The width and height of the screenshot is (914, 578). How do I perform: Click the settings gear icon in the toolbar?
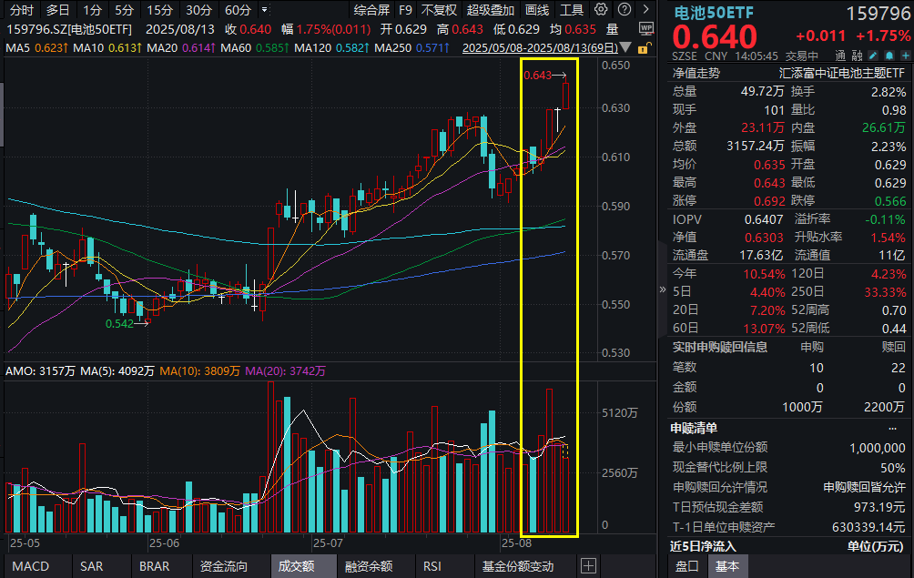click(600, 9)
